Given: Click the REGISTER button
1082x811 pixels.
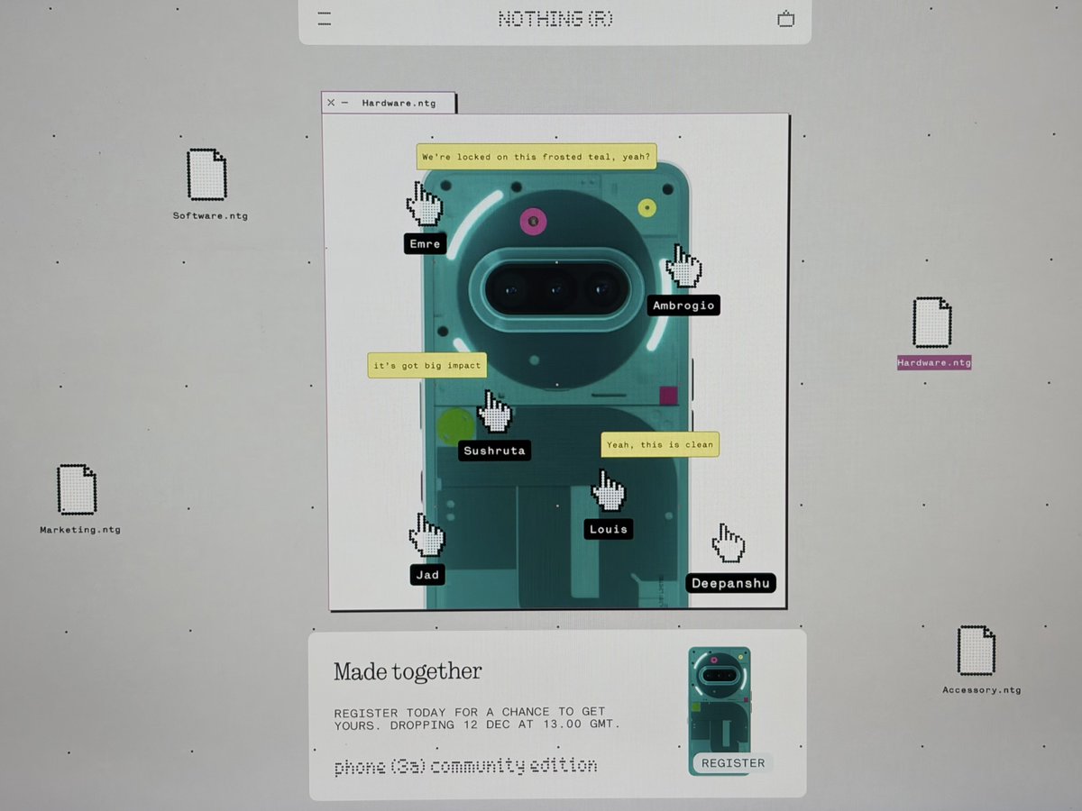Looking at the screenshot, I should [733, 763].
